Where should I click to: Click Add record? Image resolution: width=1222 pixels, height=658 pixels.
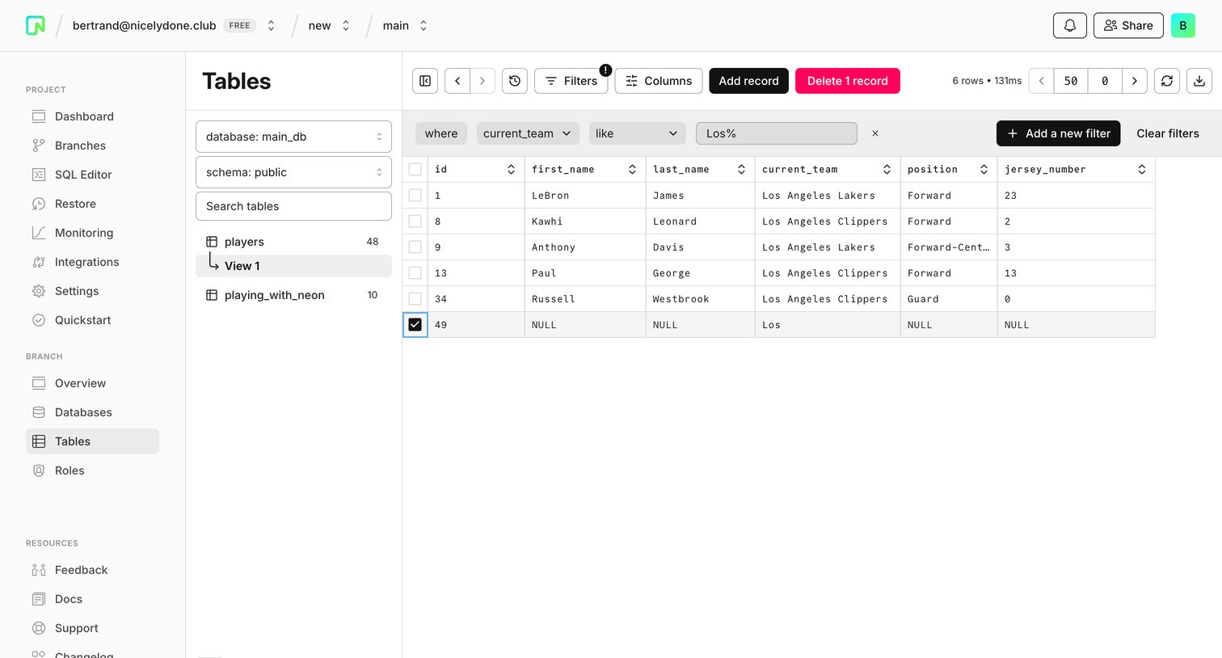point(748,81)
